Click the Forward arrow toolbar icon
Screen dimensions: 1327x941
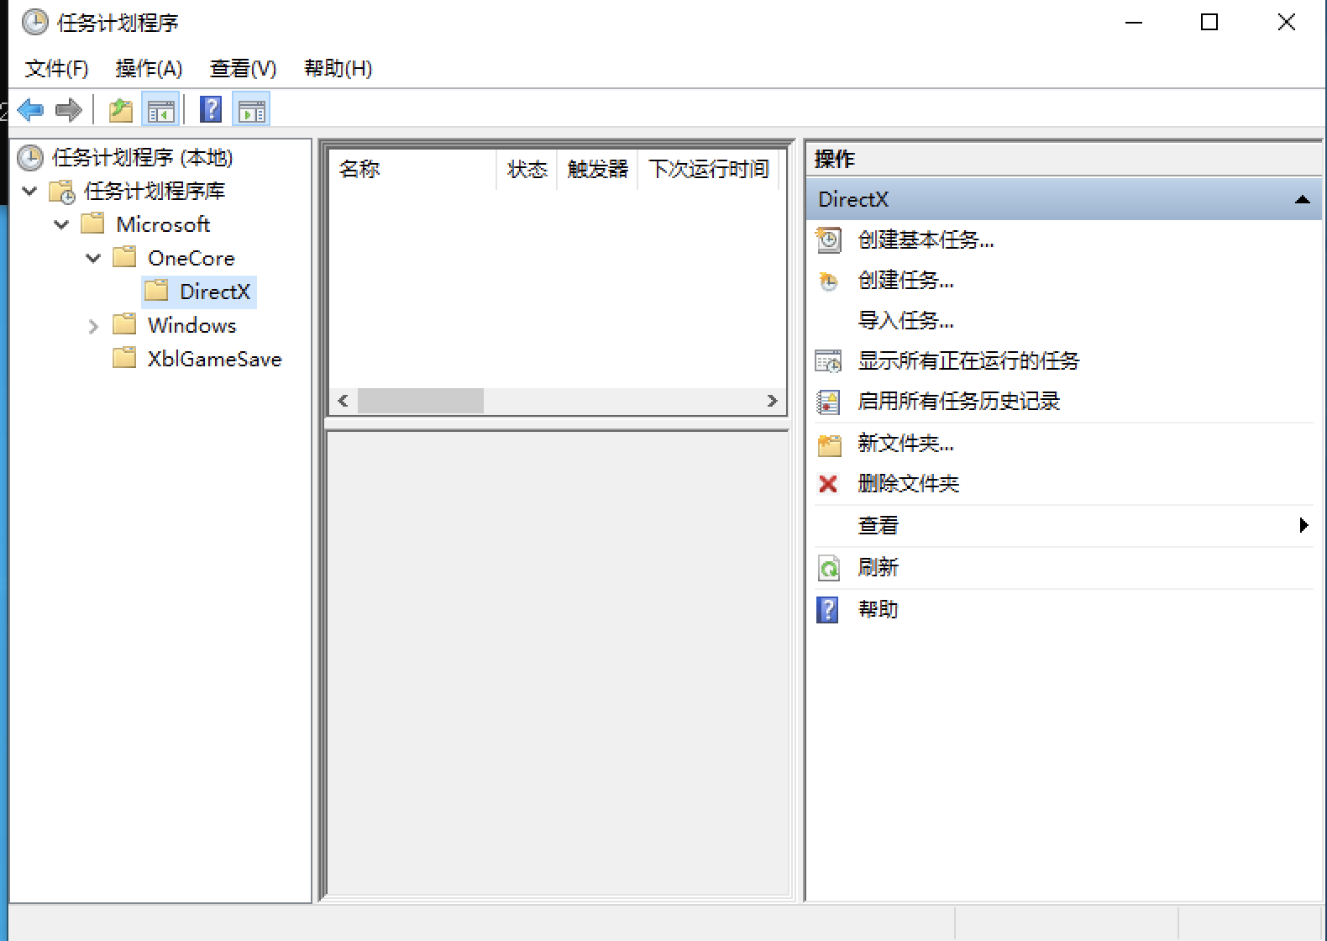click(68, 110)
